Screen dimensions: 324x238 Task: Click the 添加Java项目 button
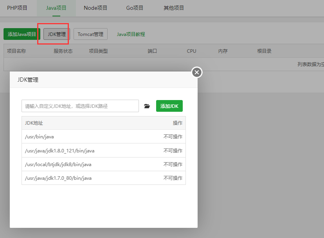click(x=22, y=34)
